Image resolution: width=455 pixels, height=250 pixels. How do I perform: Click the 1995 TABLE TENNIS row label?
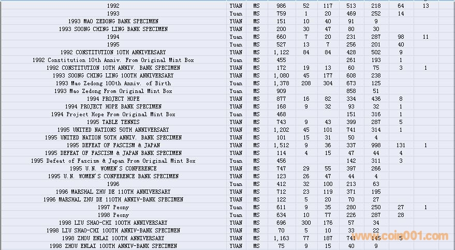click(113, 122)
